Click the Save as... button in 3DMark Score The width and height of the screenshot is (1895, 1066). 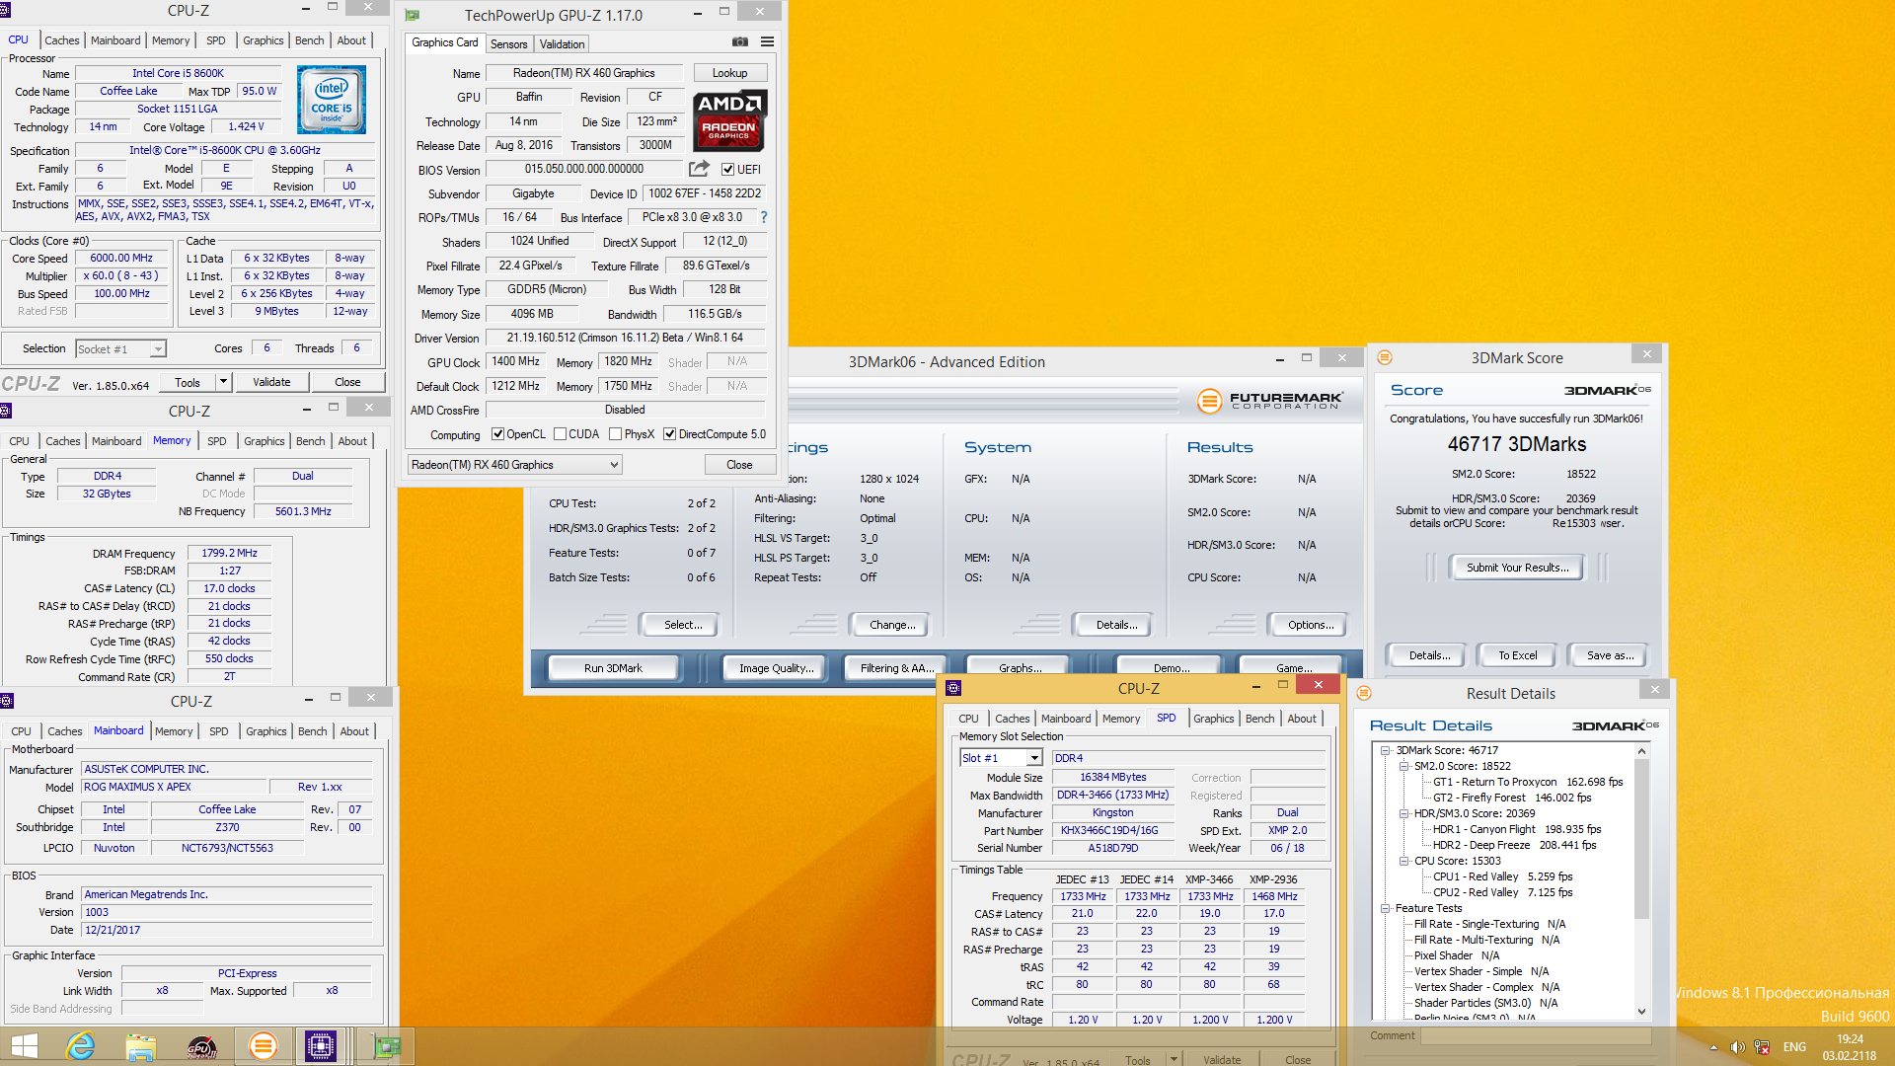(x=1610, y=655)
